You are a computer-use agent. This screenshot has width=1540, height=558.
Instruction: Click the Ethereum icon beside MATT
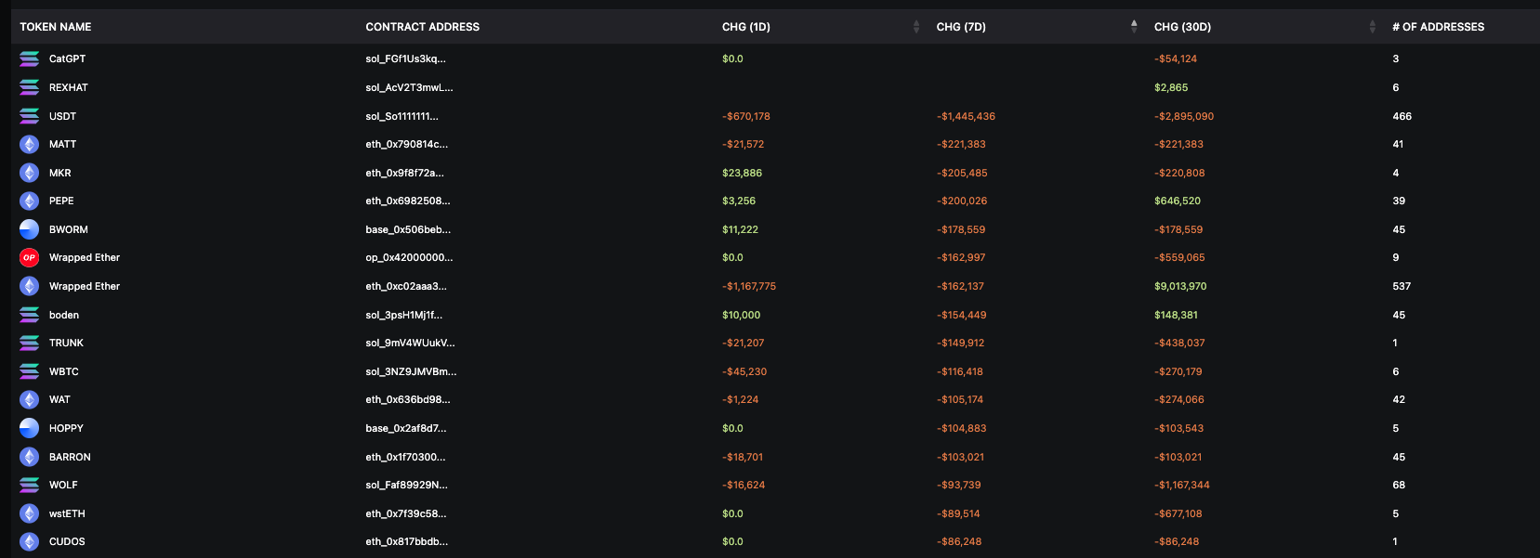30,144
